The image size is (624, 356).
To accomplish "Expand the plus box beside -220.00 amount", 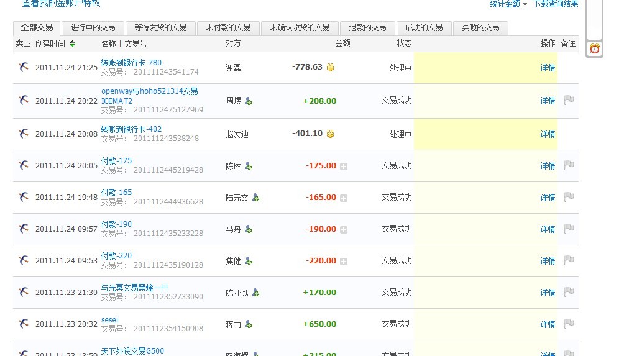I will [344, 261].
